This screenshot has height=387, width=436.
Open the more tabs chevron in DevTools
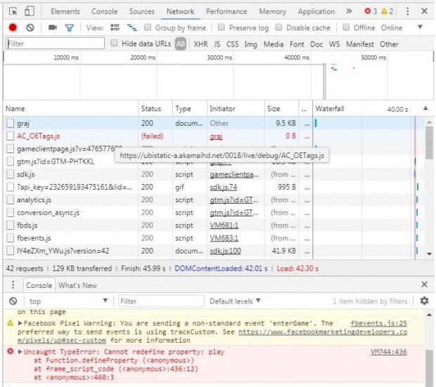point(349,11)
